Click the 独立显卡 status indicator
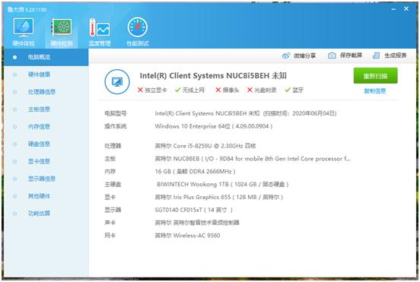Image resolution: width=420 pixels, height=282 pixels. point(152,90)
